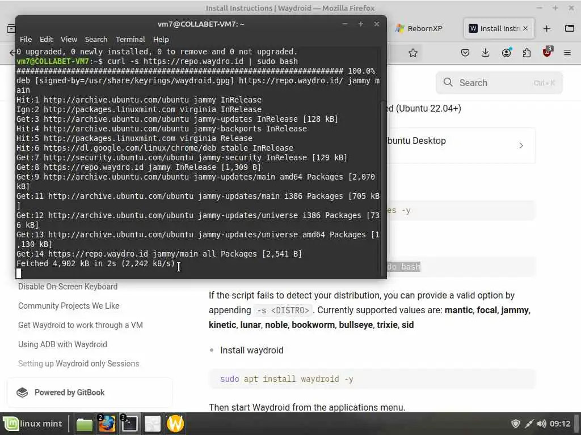Open the Terminal menu
581x435 pixels.
tap(130, 39)
